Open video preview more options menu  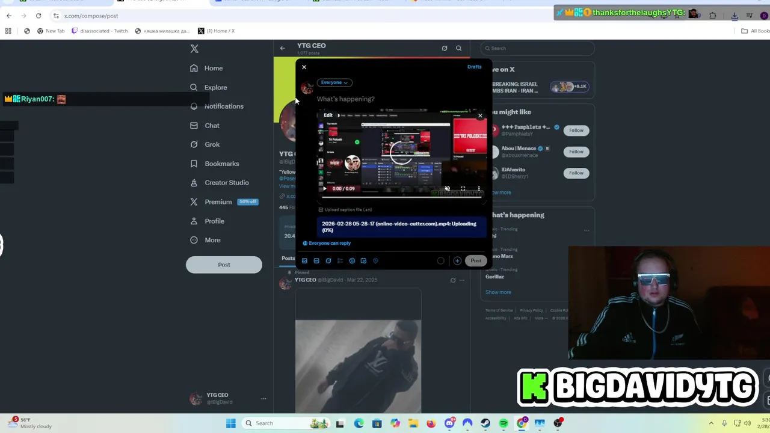479,189
